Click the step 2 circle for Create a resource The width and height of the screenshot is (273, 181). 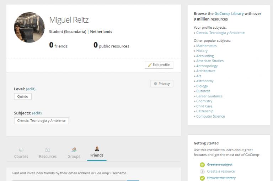click(202, 171)
